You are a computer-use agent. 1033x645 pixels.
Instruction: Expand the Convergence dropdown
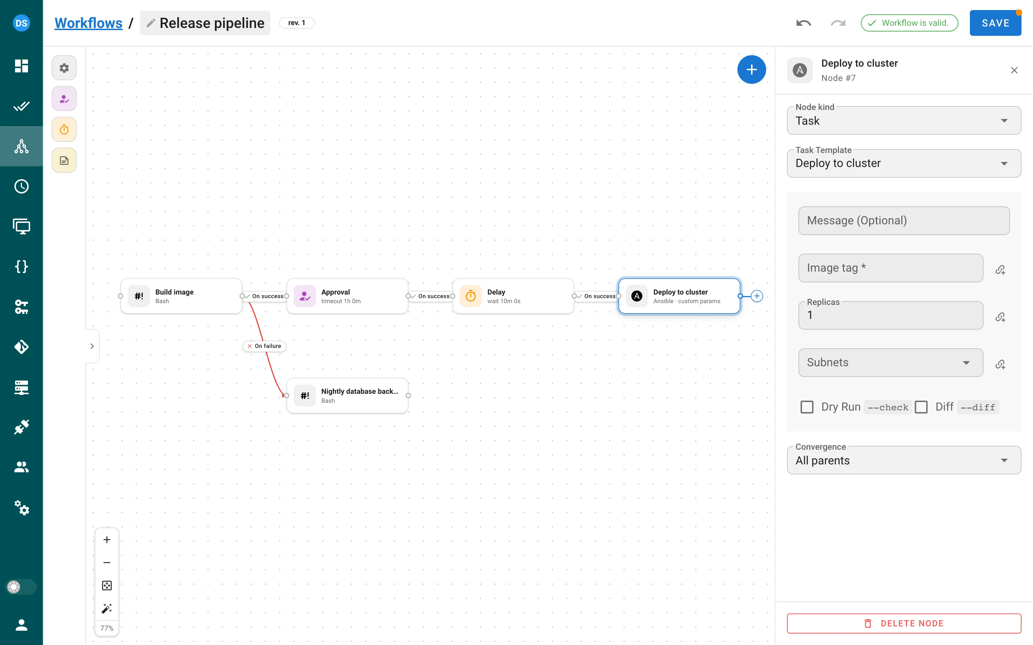tap(904, 460)
